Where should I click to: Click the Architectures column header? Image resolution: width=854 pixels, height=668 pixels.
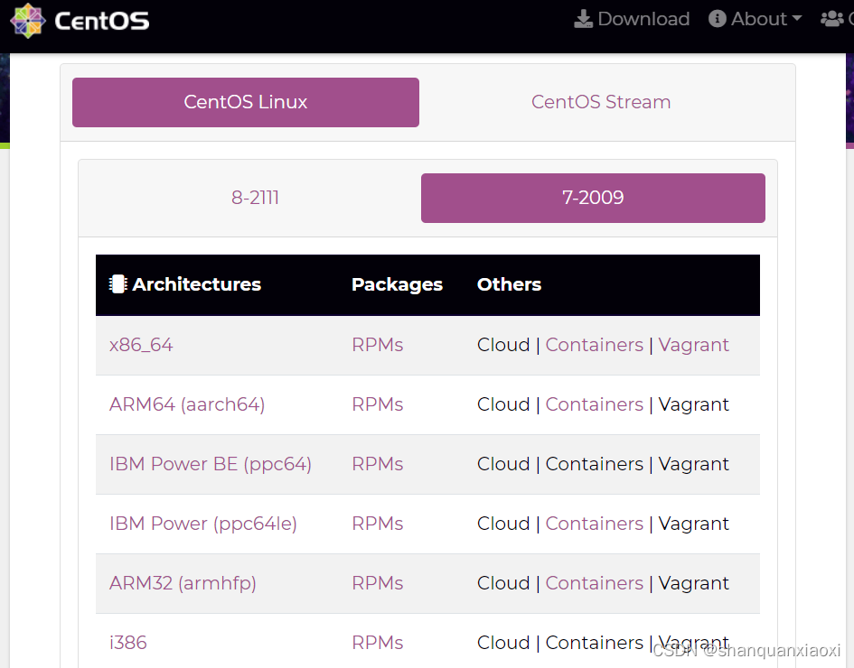click(185, 284)
